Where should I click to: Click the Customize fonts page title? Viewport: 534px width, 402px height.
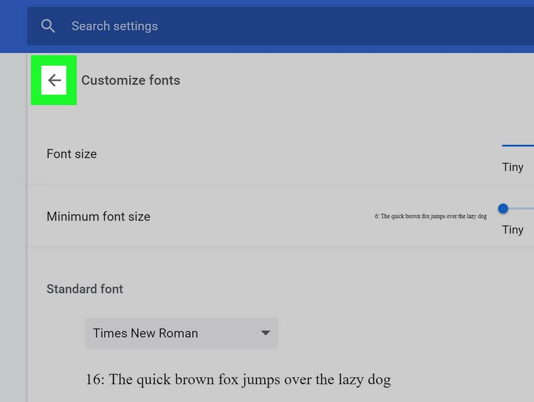[131, 80]
